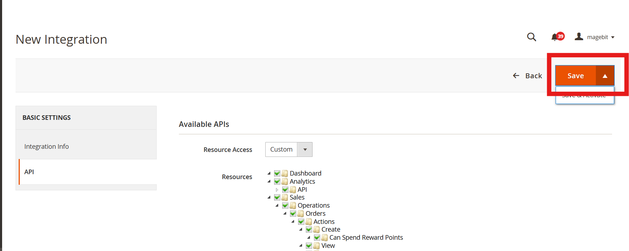Uncheck the Operations resource checkbox
Screen dimensions: 629x251
coord(285,206)
